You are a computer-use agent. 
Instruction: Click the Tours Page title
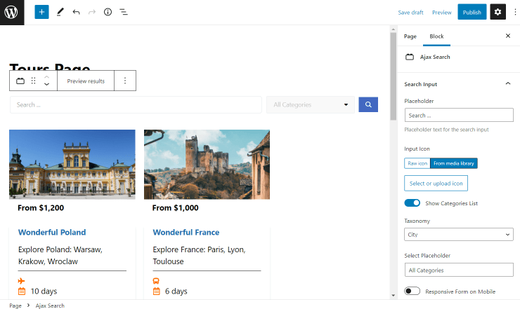point(50,67)
